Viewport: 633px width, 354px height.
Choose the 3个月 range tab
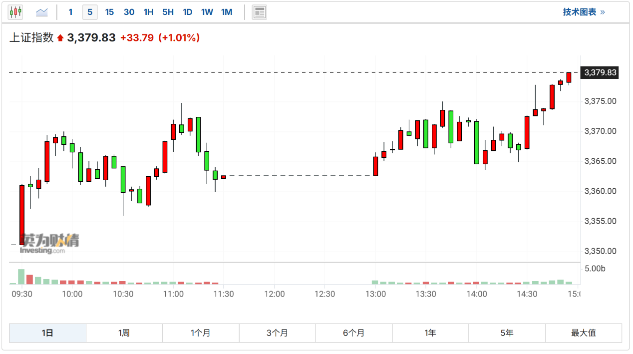click(278, 333)
